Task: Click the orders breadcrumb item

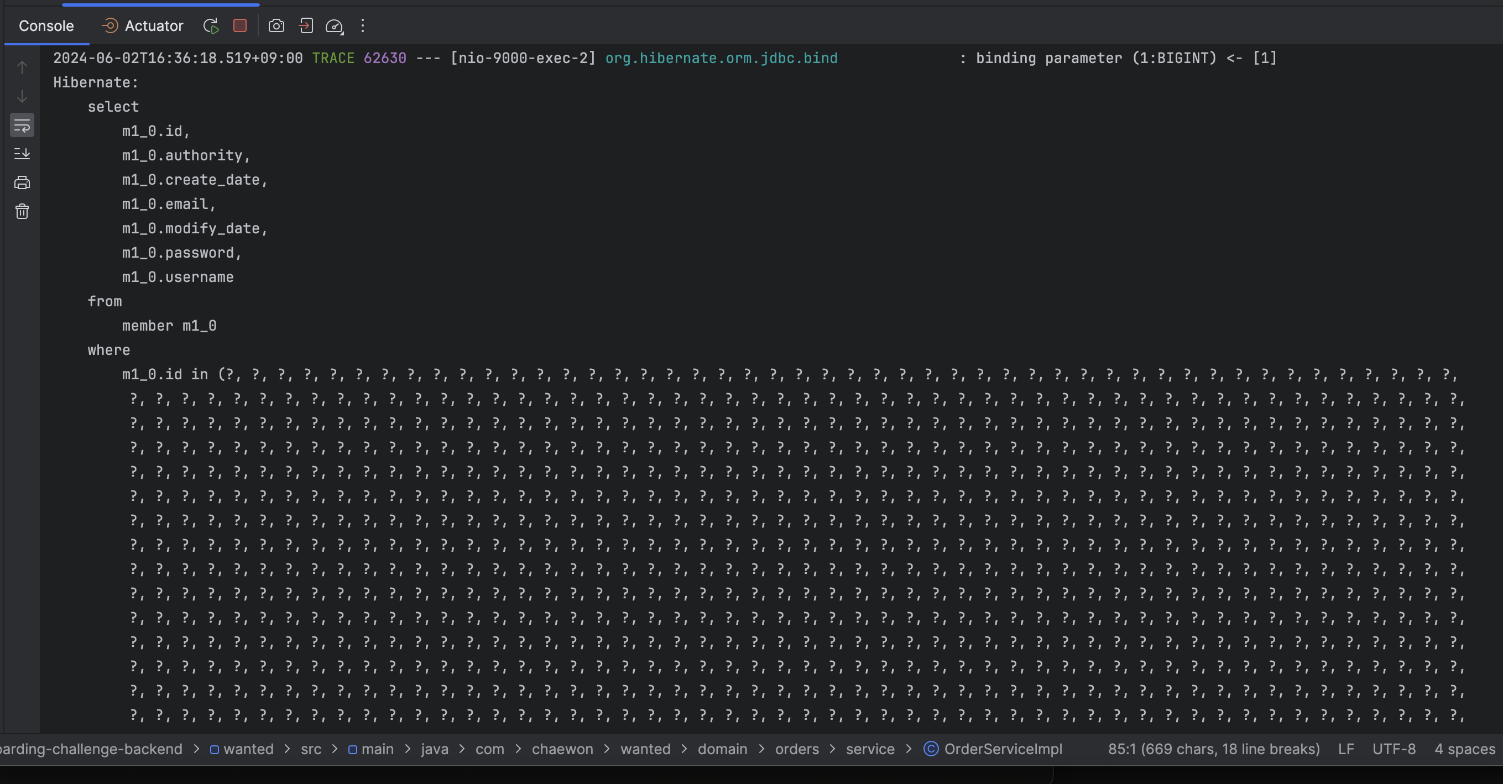Action: (x=796, y=749)
